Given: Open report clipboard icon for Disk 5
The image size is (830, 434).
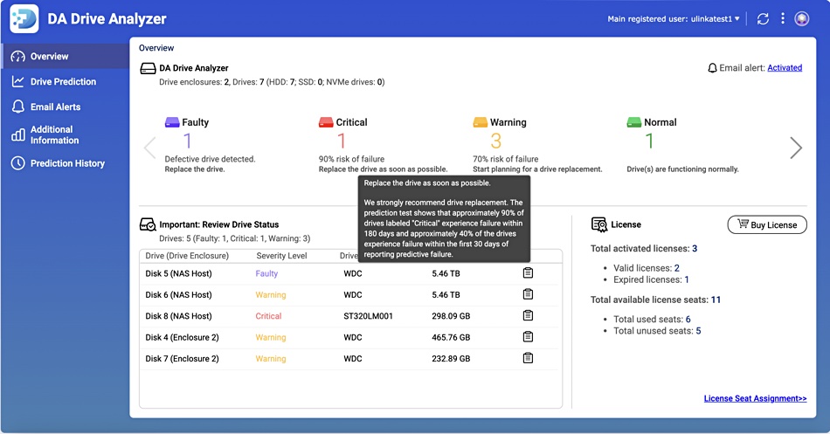Looking at the screenshot, I should (528, 273).
